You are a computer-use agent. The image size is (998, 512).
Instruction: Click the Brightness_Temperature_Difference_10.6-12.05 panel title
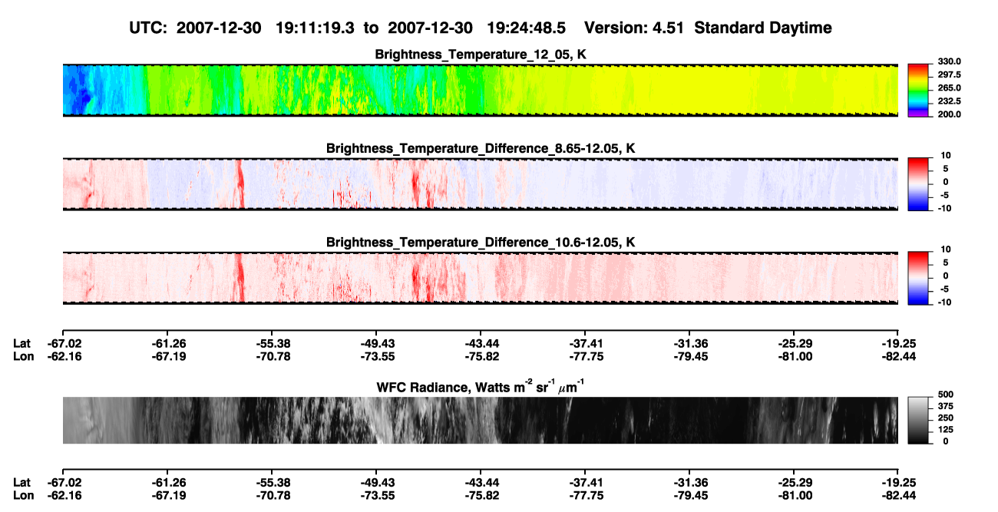pyautogui.click(x=481, y=242)
